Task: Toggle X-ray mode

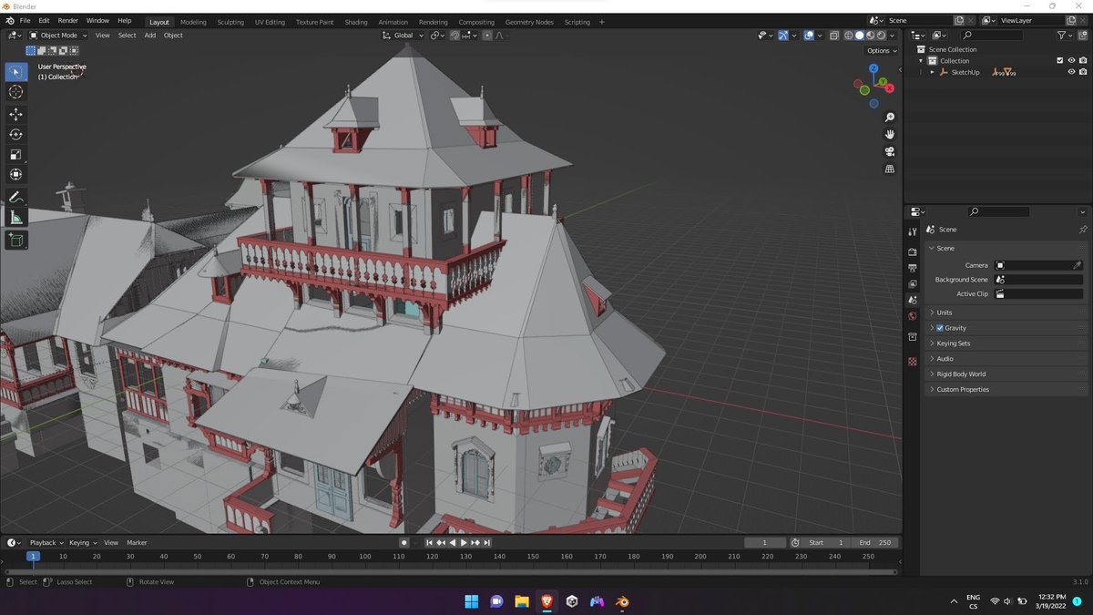Action: [x=833, y=36]
